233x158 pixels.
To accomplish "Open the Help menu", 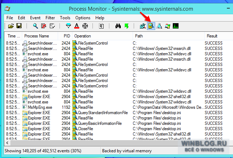I will point(100,18).
